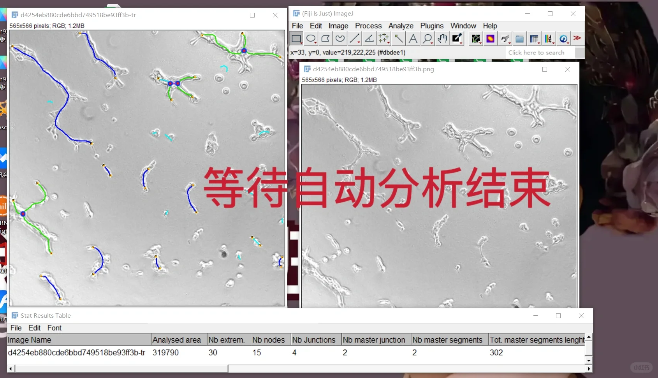The image size is (658, 378).
Task: Click the horizontal scrollbar thumb in results table
Action: (121, 368)
